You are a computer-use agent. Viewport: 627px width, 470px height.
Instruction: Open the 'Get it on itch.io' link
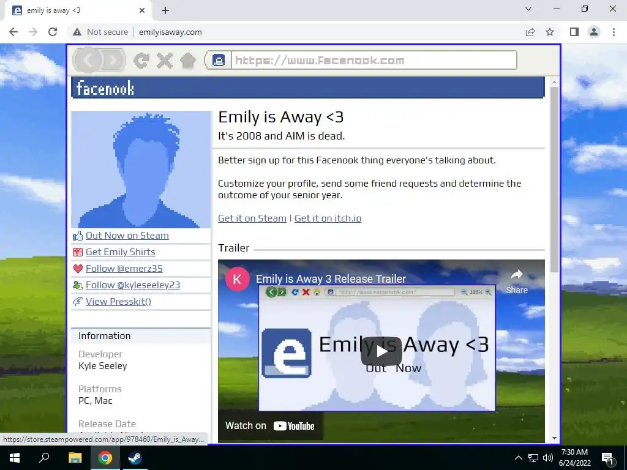tap(328, 218)
